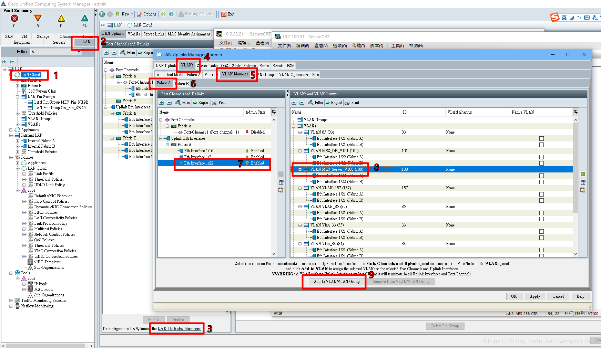Collapse VLAN VLAN_85 (85) node
601x348 pixels.
[300, 207]
